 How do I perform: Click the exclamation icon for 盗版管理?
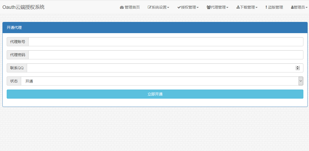tap(266, 7)
